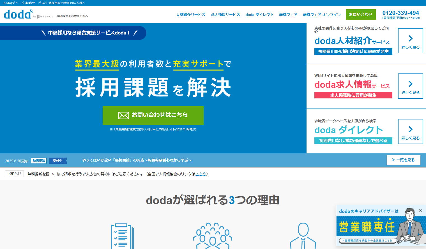Click the 受付中 tag
426x249 pixels.
click(x=58, y=161)
